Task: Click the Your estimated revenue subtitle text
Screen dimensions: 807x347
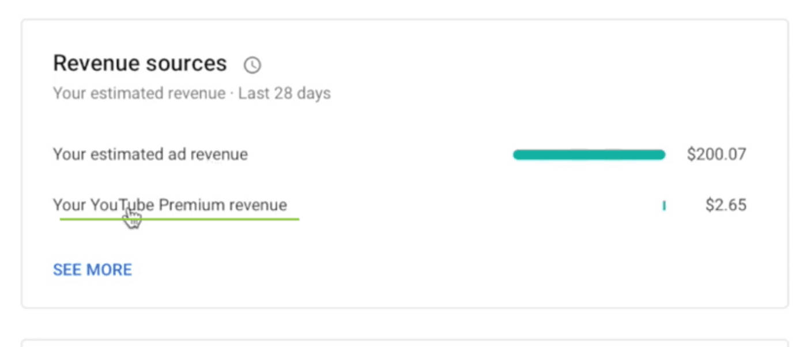Action: click(x=139, y=93)
